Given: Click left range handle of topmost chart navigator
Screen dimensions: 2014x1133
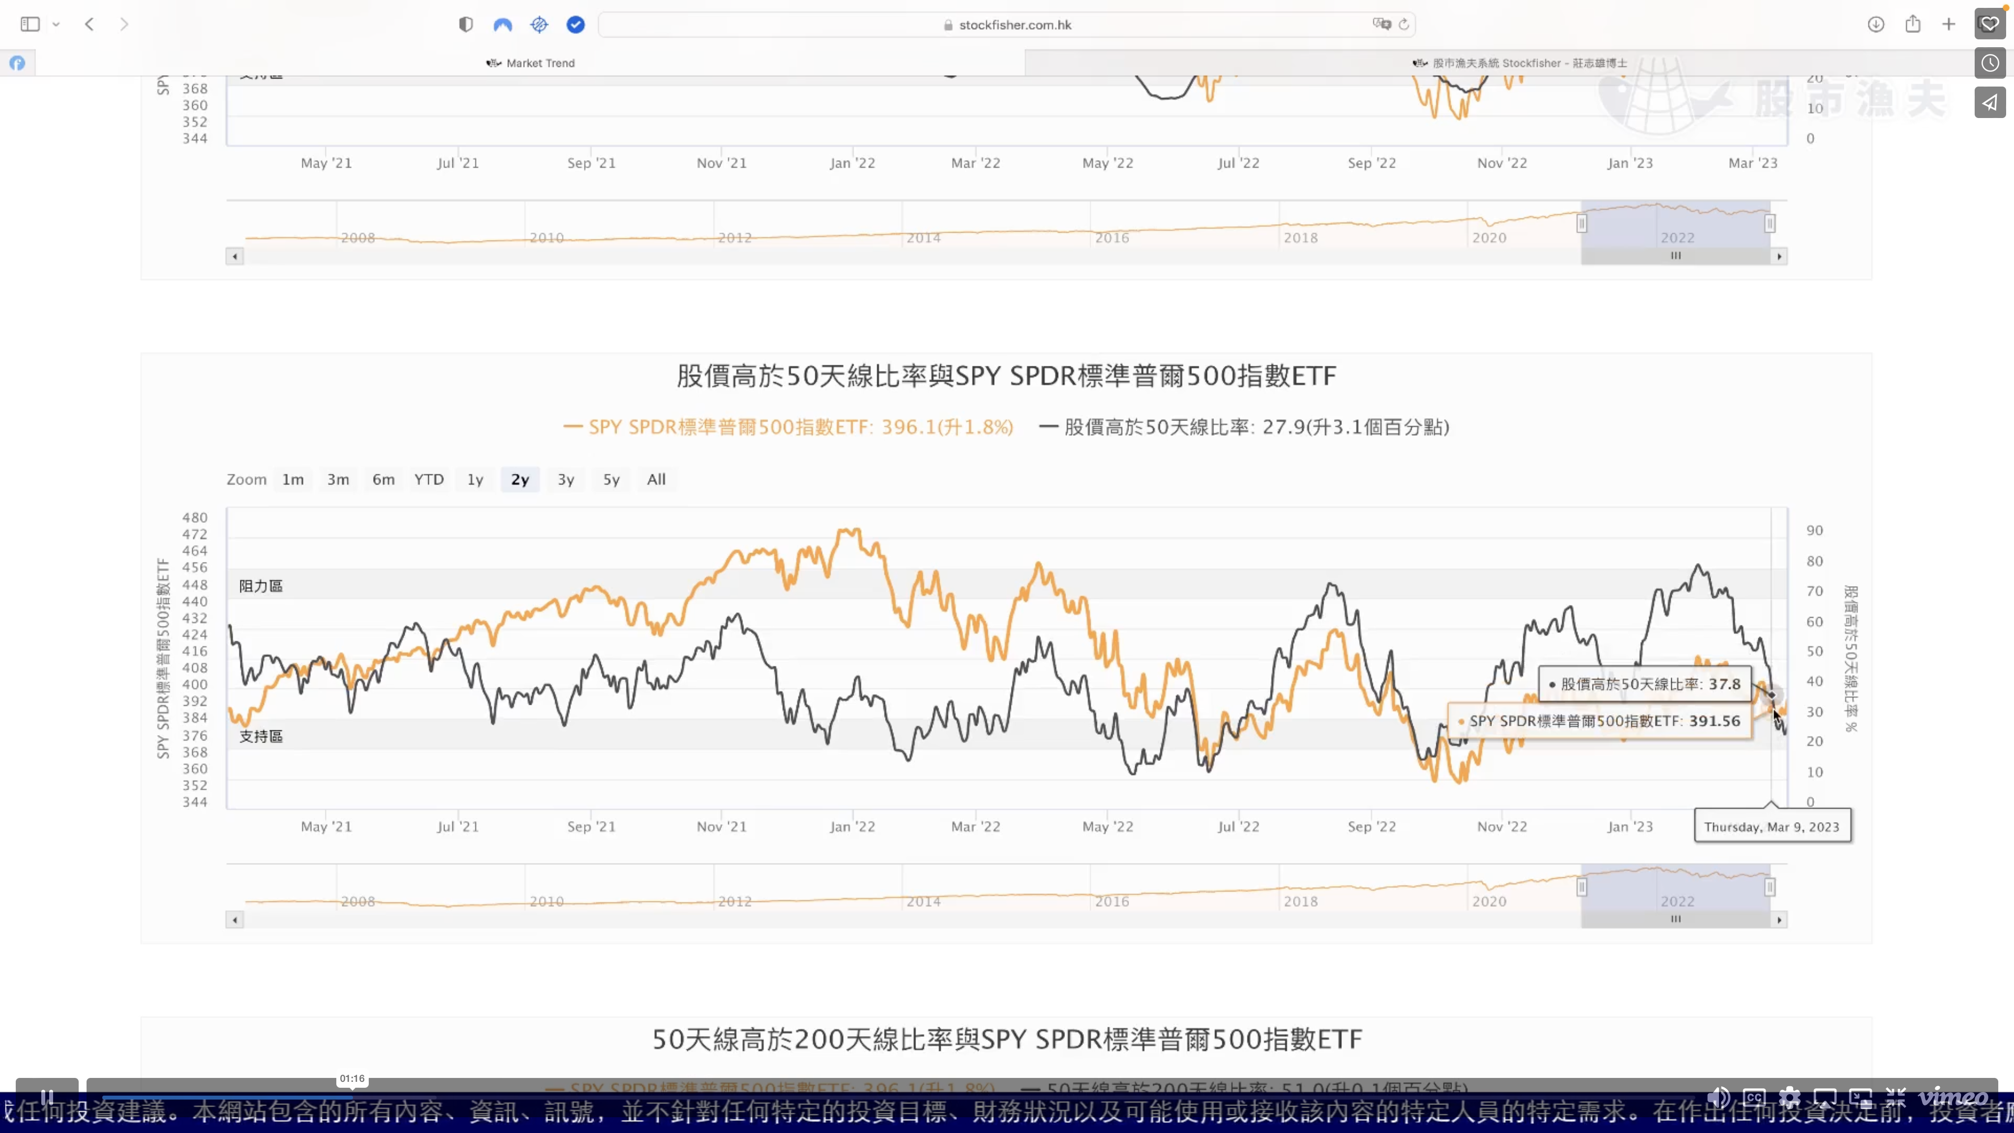Looking at the screenshot, I should click(1582, 224).
